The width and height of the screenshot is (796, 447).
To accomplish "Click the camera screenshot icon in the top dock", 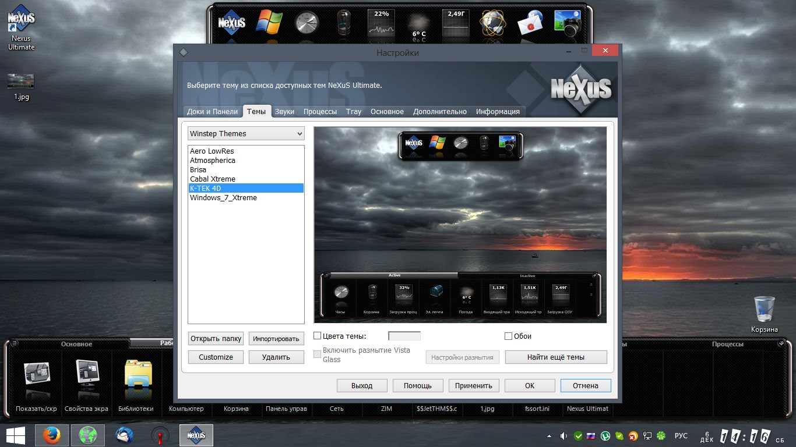I will pos(568,23).
